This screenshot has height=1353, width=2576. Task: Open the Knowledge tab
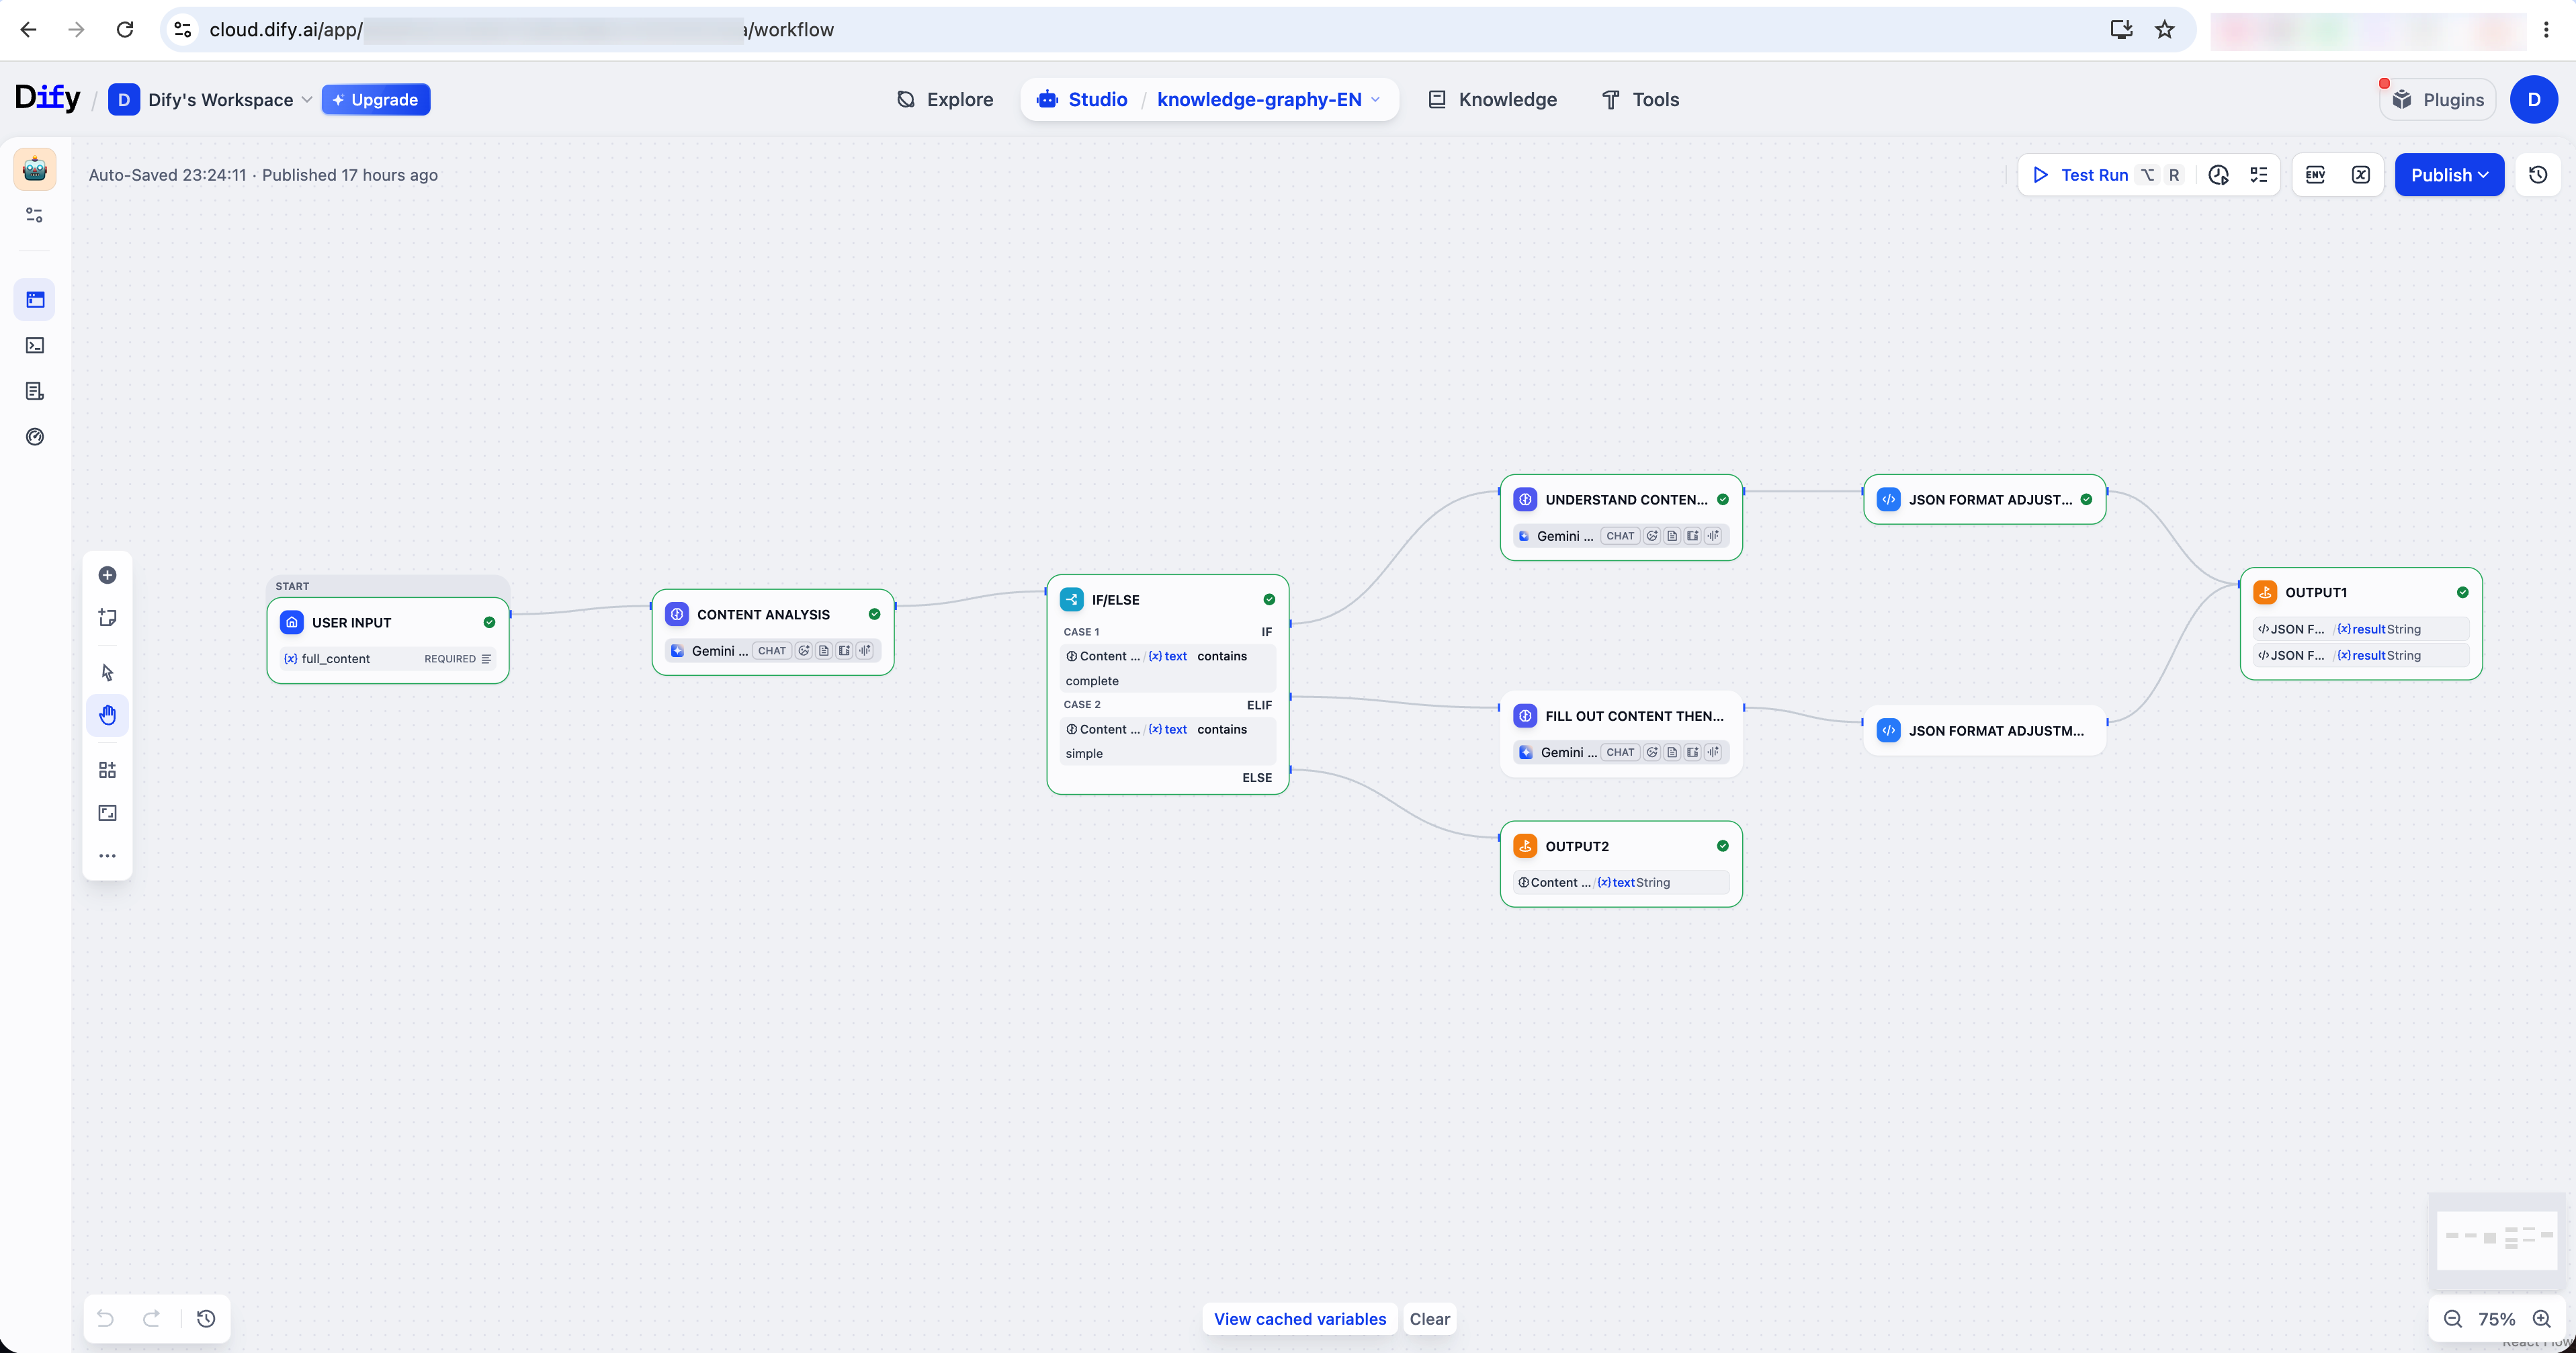pos(1492,99)
